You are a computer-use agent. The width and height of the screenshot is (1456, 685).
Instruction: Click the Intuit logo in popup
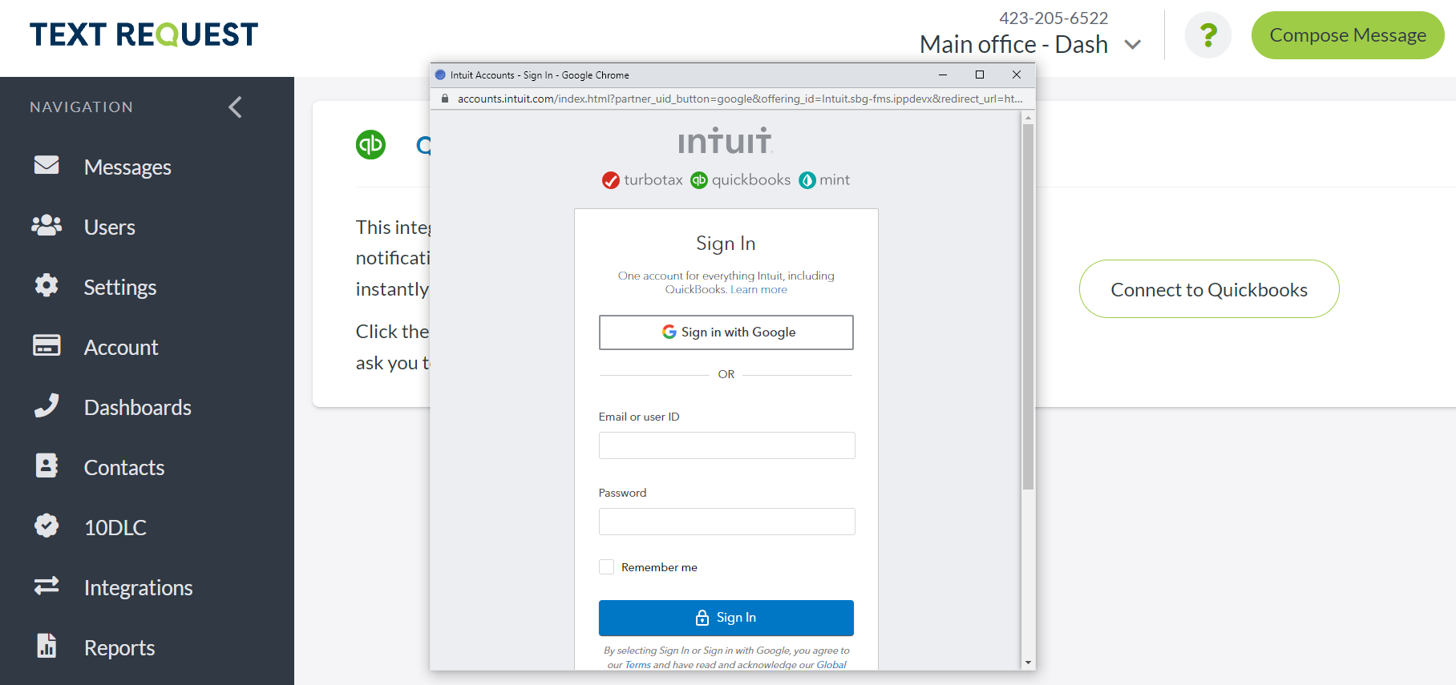[725, 141]
